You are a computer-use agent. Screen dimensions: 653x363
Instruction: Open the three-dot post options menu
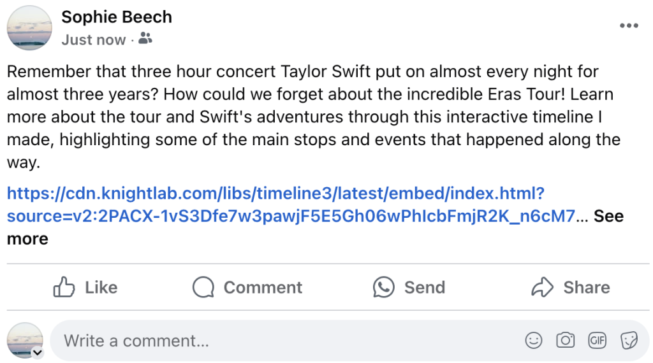629,25
